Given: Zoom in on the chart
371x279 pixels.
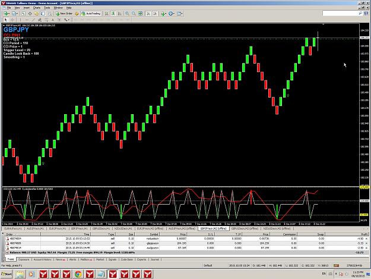Looking at the screenshot, I should (127, 14).
